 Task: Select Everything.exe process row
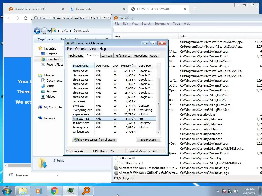114,110
